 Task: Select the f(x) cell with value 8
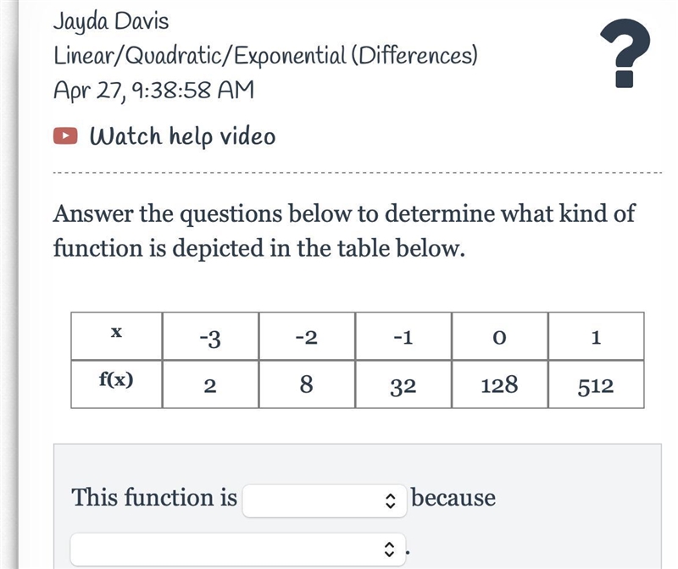(x=307, y=384)
